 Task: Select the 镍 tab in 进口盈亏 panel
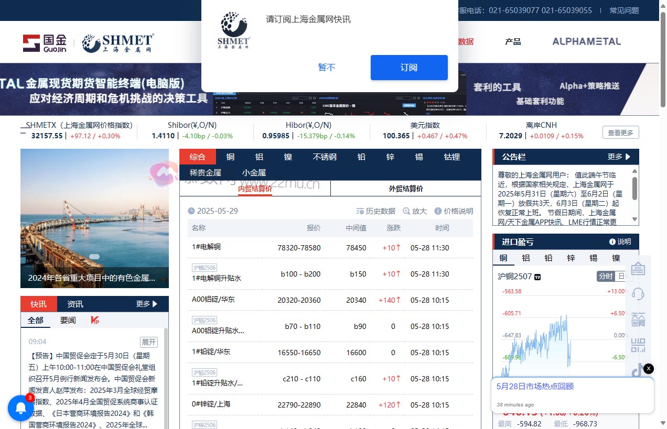point(616,258)
